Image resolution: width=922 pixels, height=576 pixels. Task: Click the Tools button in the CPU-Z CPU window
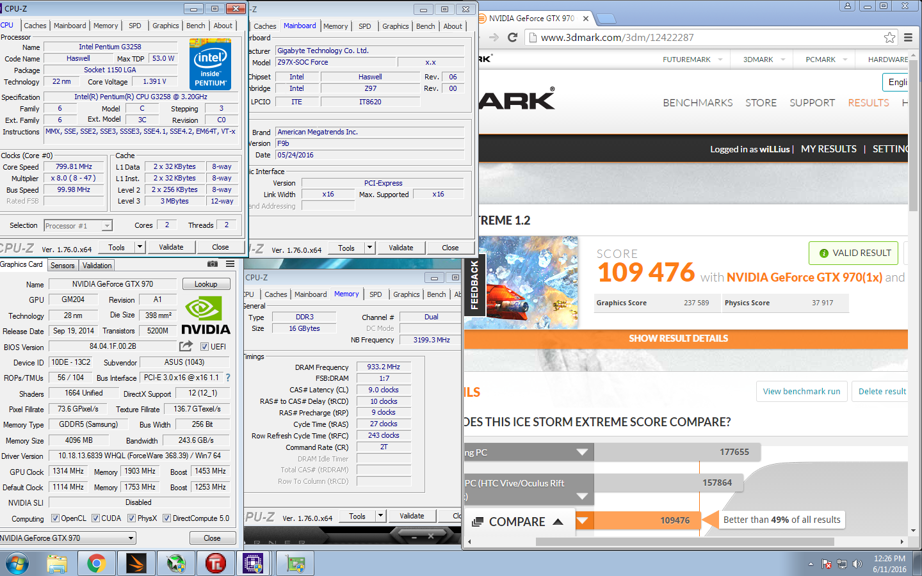(x=117, y=247)
